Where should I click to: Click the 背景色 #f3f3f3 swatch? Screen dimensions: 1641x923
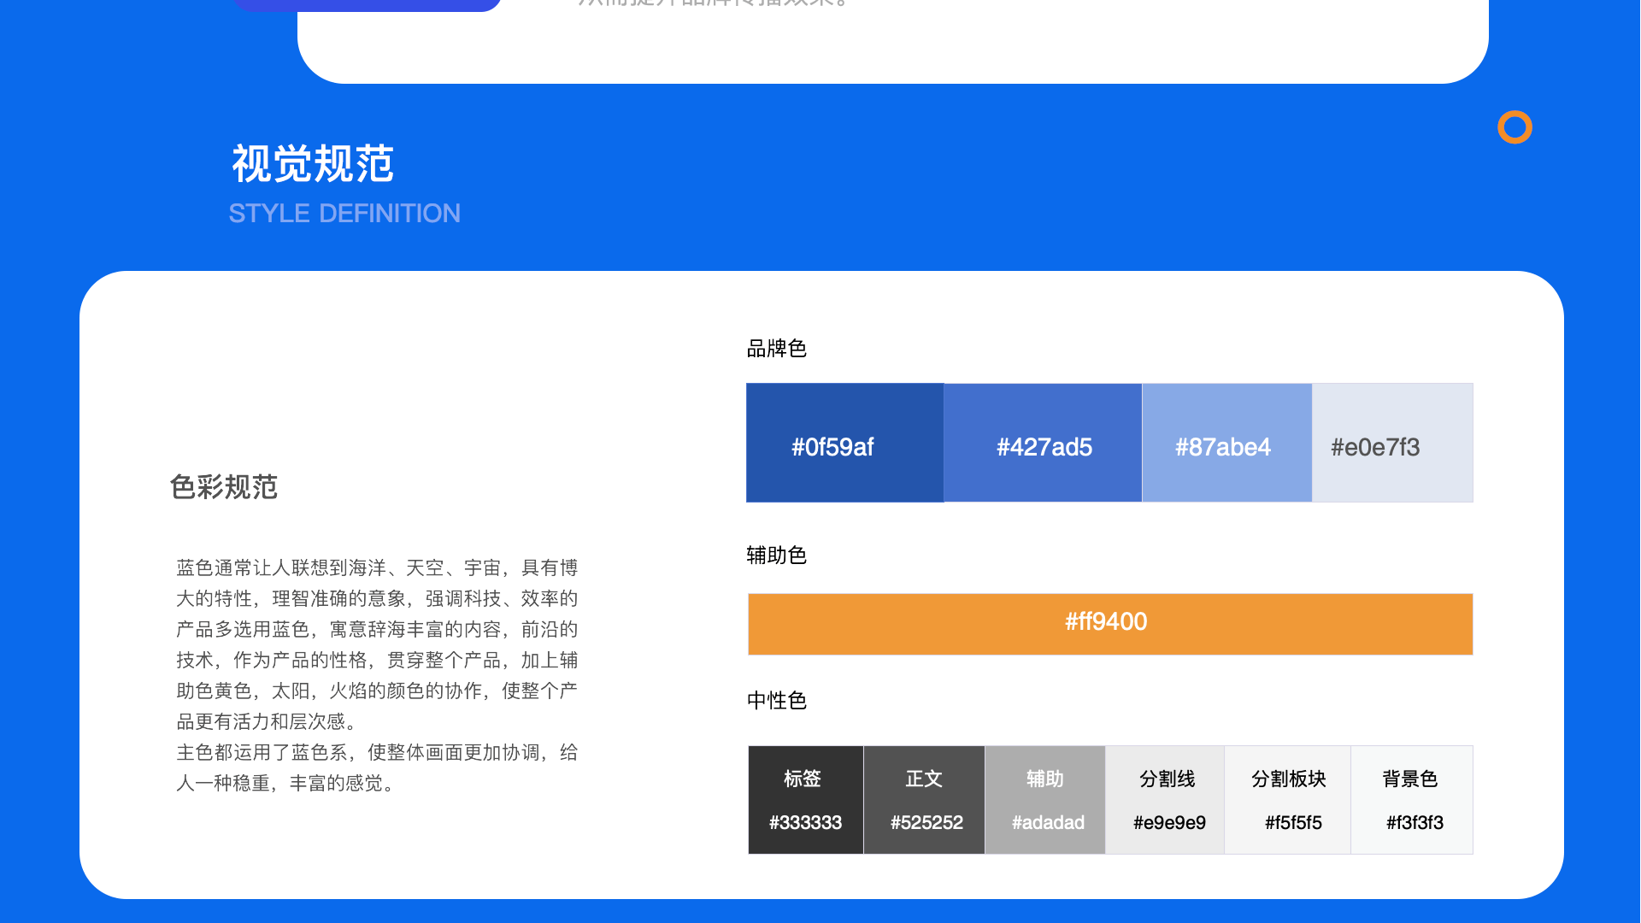click(1412, 800)
